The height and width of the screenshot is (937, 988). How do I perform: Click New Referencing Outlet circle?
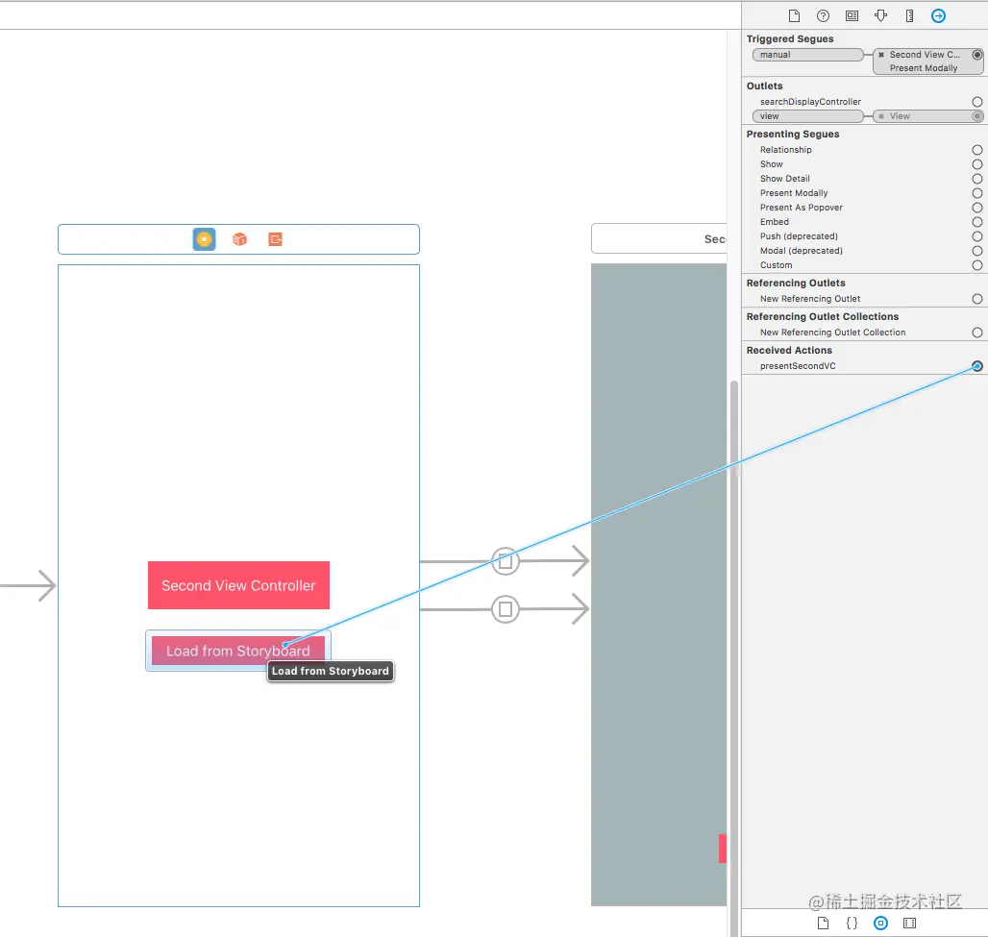pyautogui.click(x=976, y=299)
